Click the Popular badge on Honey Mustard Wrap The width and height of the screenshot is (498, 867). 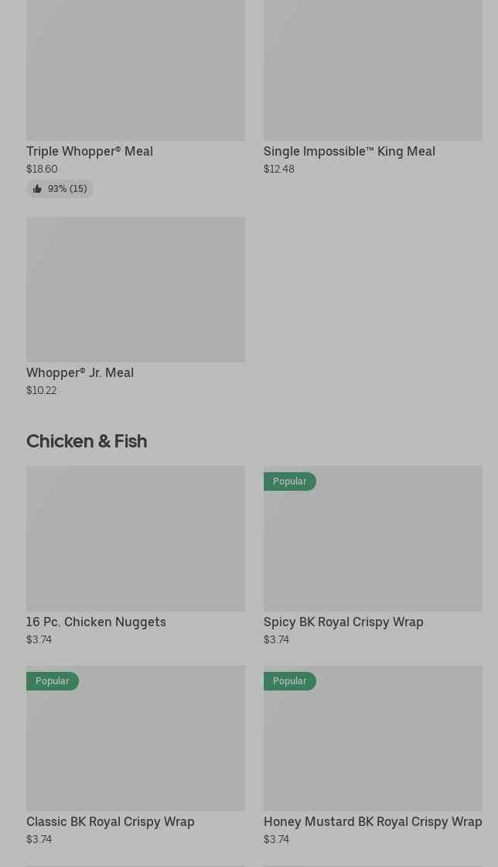point(289,681)
